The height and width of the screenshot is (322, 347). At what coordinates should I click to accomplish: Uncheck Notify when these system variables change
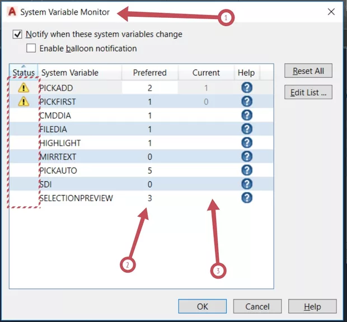click(x=17, y=34)
